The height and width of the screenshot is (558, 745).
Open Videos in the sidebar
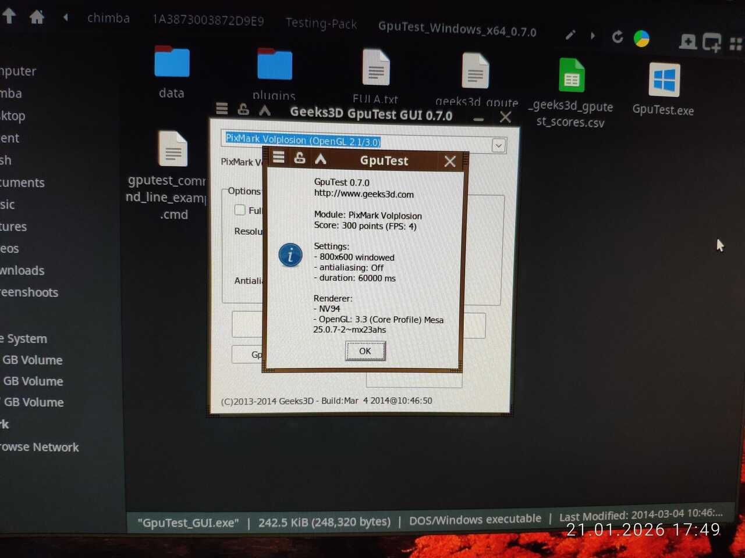pos(9,249)
